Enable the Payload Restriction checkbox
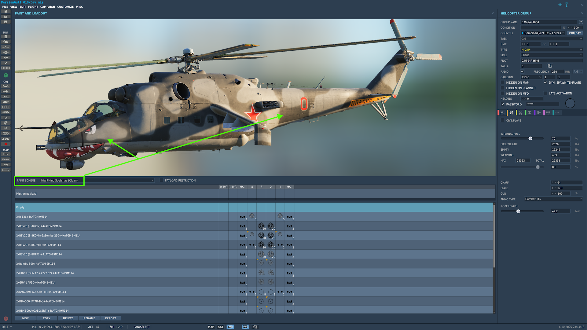The width and height of the screenshot is (587, 330). (161, 181)
